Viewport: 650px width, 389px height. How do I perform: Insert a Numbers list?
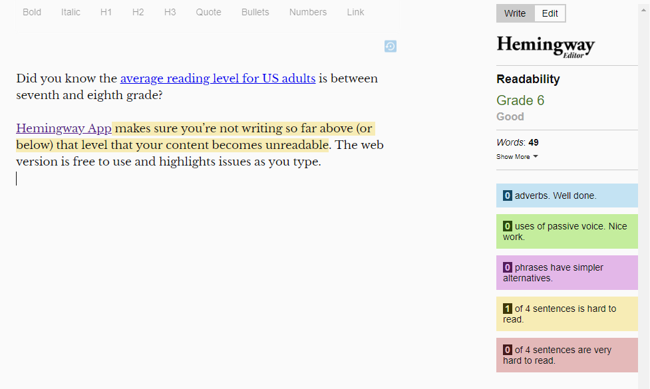click(308, 13)
